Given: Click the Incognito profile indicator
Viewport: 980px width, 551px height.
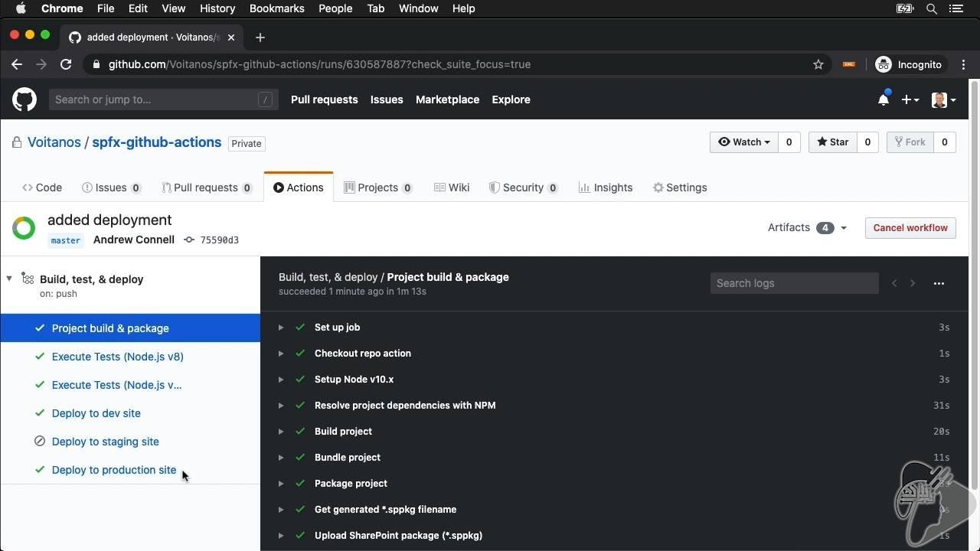Looking at the screenshot, I should pyautogui.click(x=909, y=64).
